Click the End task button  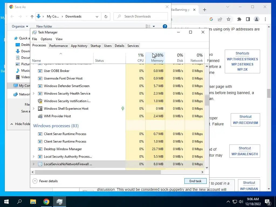click(195, 181)
